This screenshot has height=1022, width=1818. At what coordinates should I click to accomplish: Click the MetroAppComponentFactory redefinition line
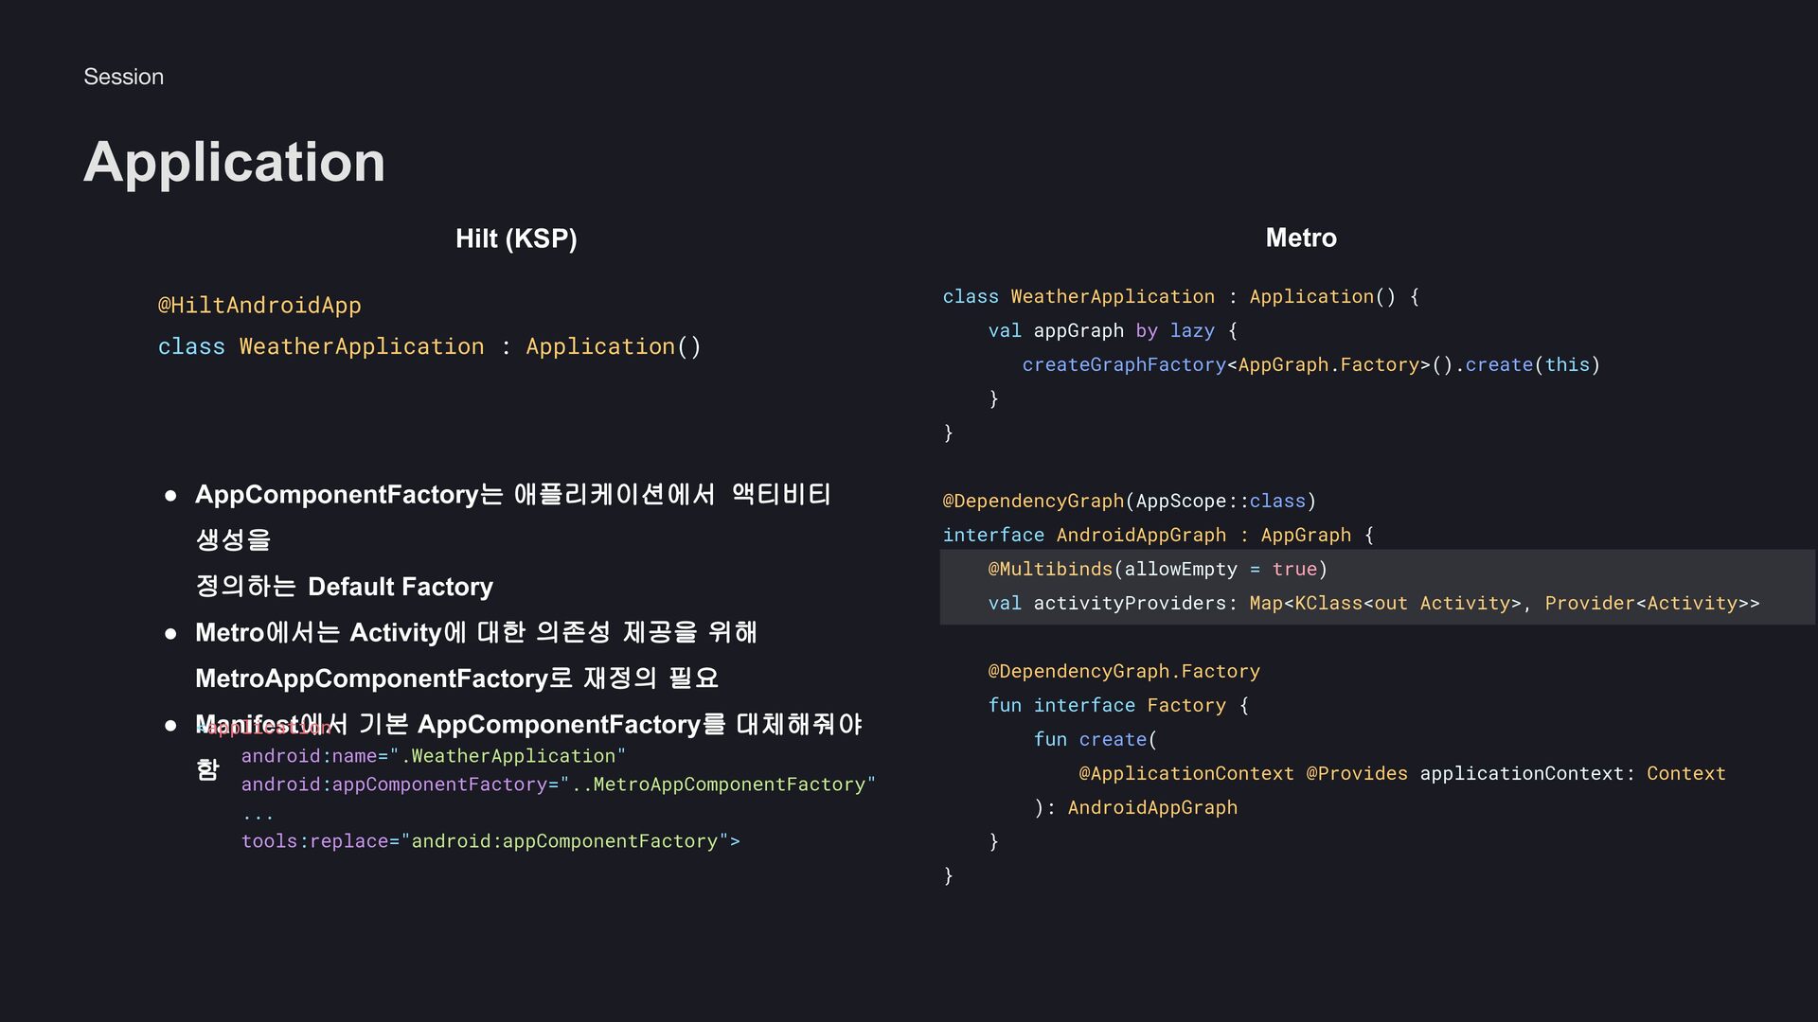[x=456, y=678]
